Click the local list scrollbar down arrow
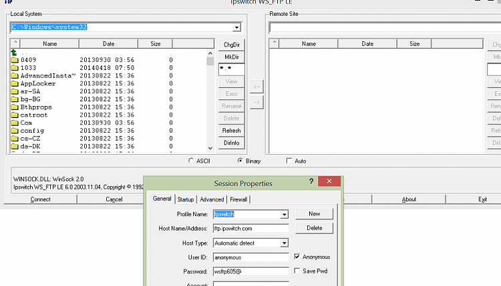This screenshot has height=286, width=501. 210,148
